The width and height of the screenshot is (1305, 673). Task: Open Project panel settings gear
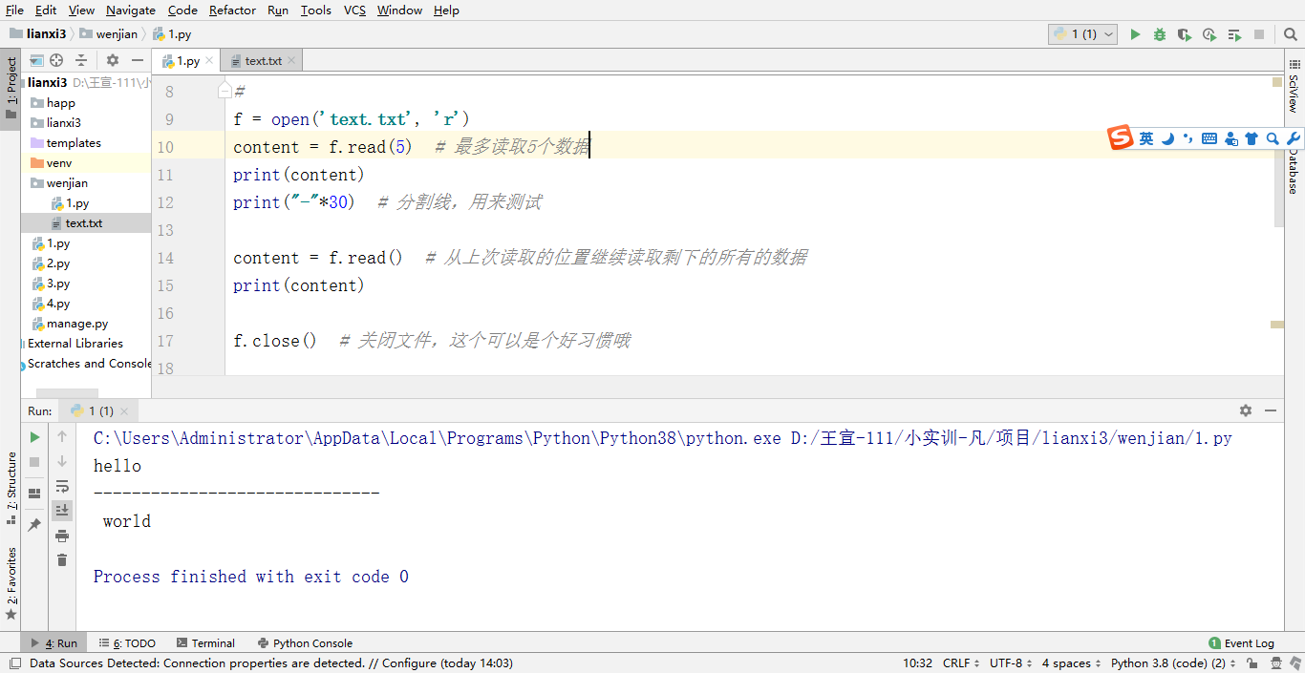113,60
